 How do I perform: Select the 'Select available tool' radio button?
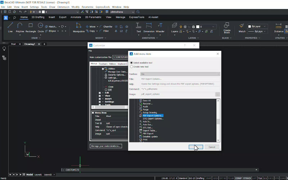pos(131,63)
